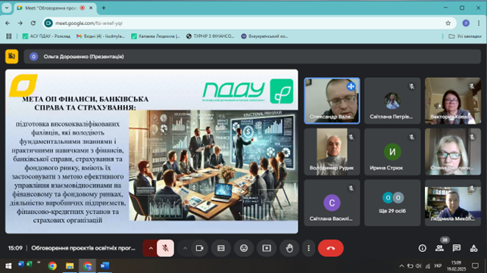
Task: Turn on captions button
Action: pyautogui.click(x=221, y=248)
